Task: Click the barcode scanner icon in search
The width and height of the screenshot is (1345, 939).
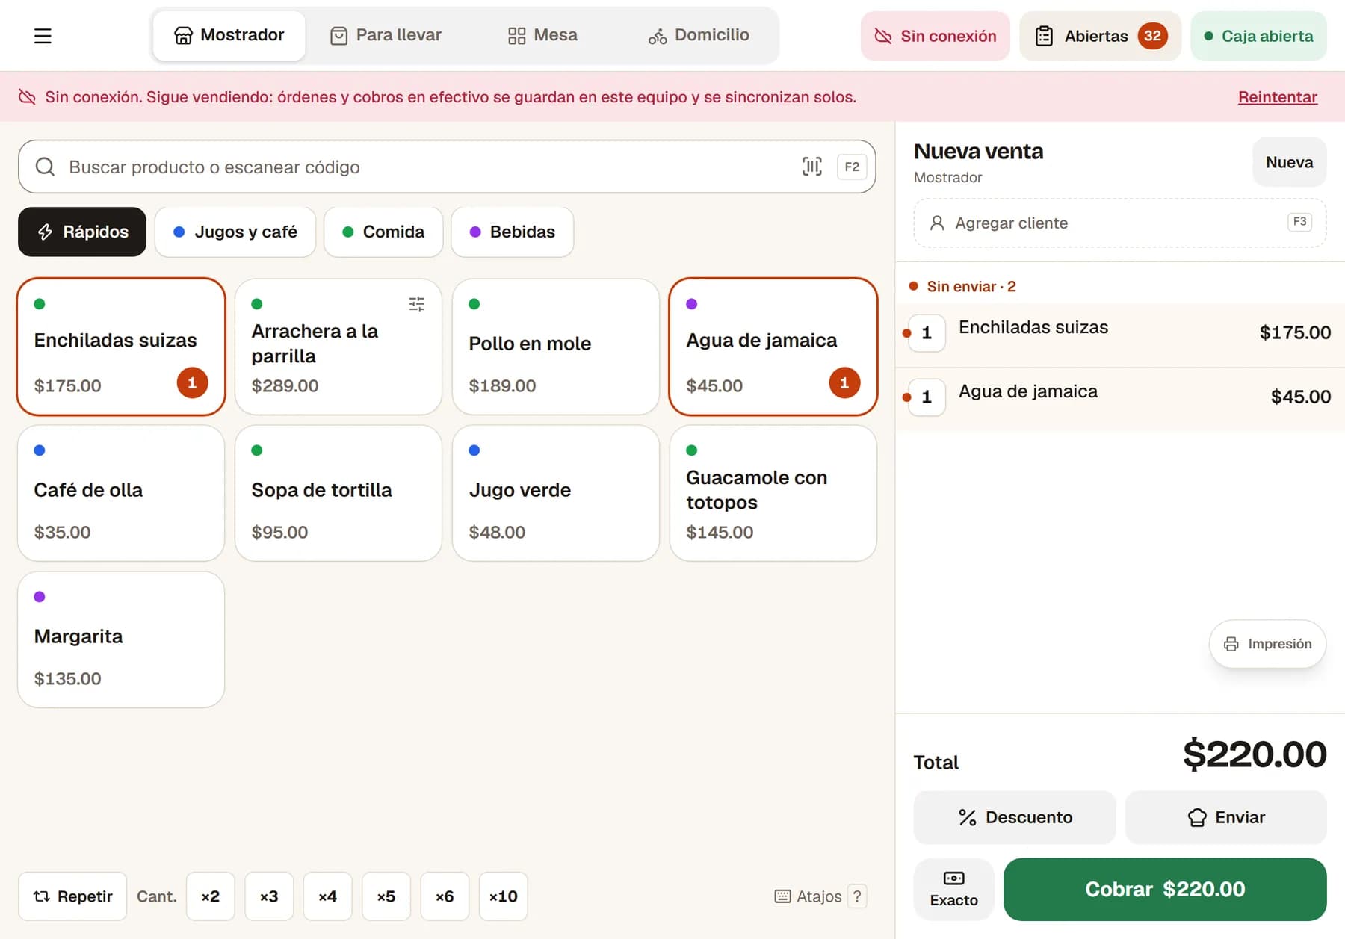Action: click(x=812, y=167)
